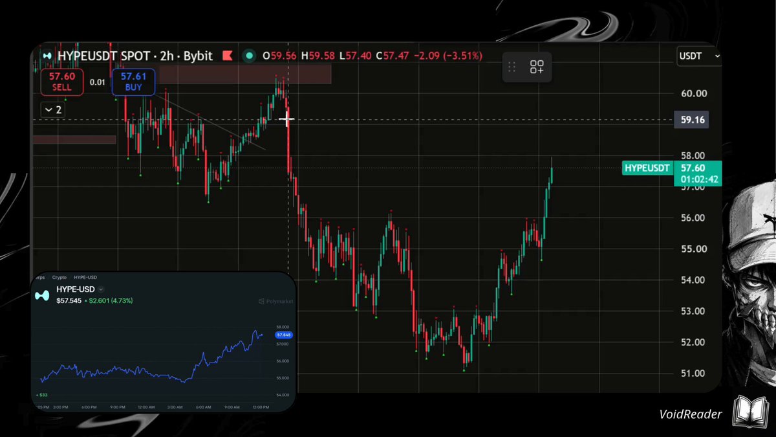776x437 pixels.
Task: Click the 55.00 price axis label
Action: [x=694, y=249]
